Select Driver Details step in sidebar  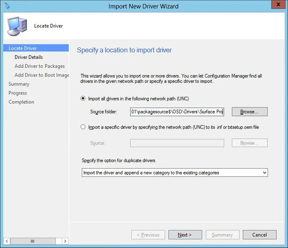tap(29, 57)
